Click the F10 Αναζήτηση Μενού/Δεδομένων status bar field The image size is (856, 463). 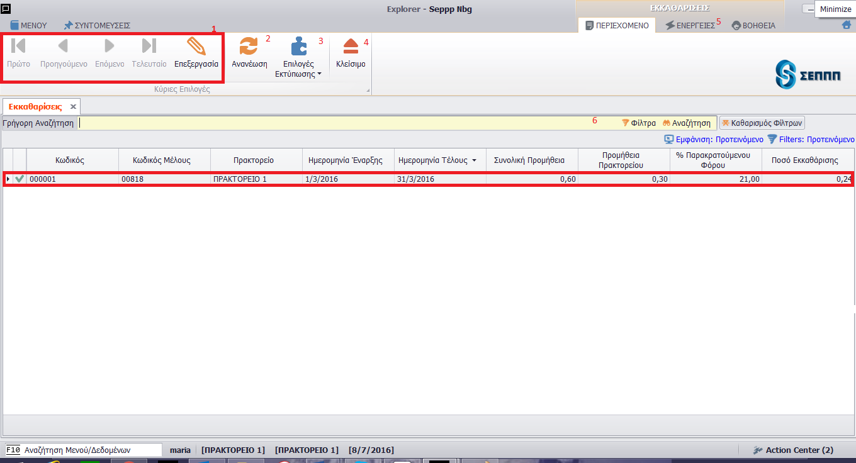click(84, 450)
